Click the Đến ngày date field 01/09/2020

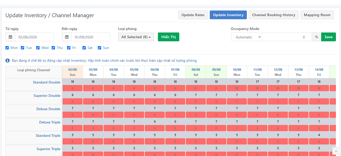point(90,37)
